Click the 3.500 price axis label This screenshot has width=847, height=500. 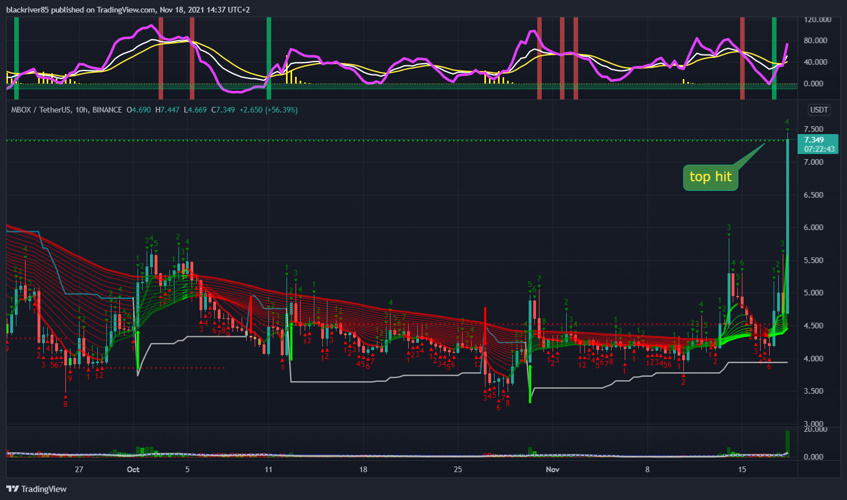click(x=814, y=391)
